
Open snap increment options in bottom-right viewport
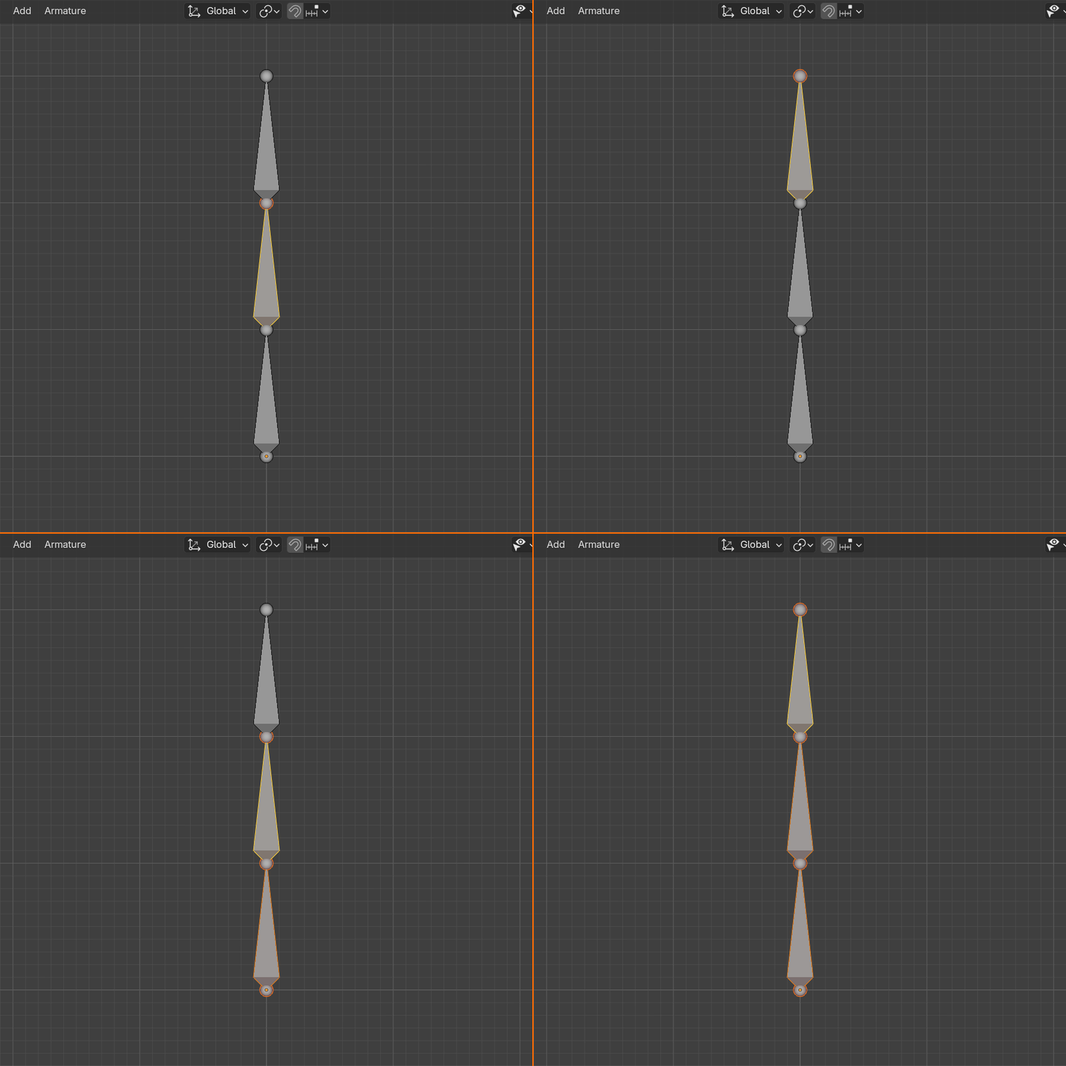[850, 545]
